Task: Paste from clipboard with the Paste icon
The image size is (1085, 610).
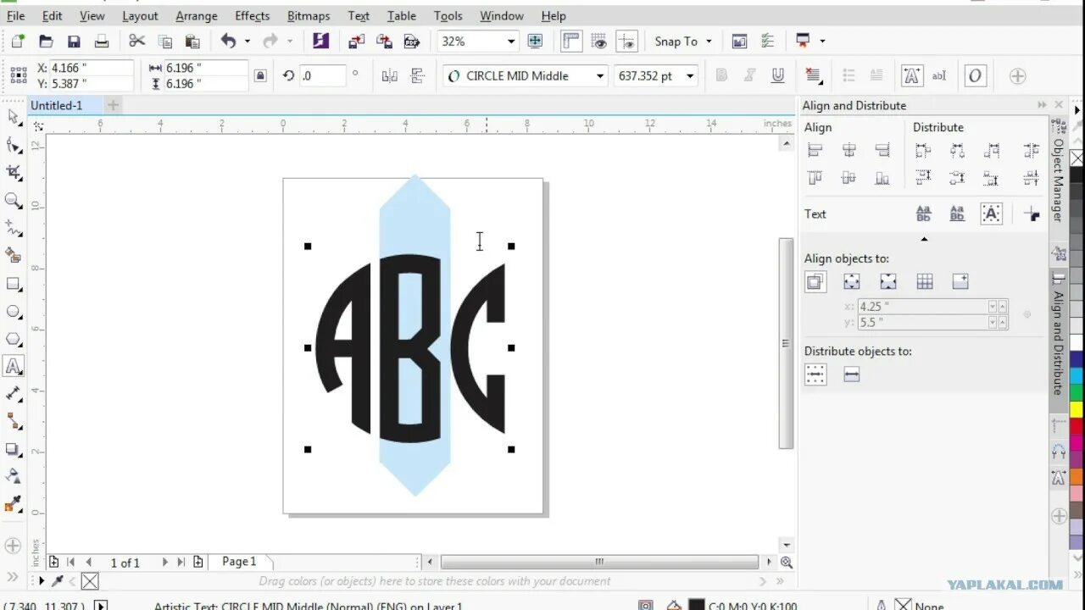Action: (192, 41)
